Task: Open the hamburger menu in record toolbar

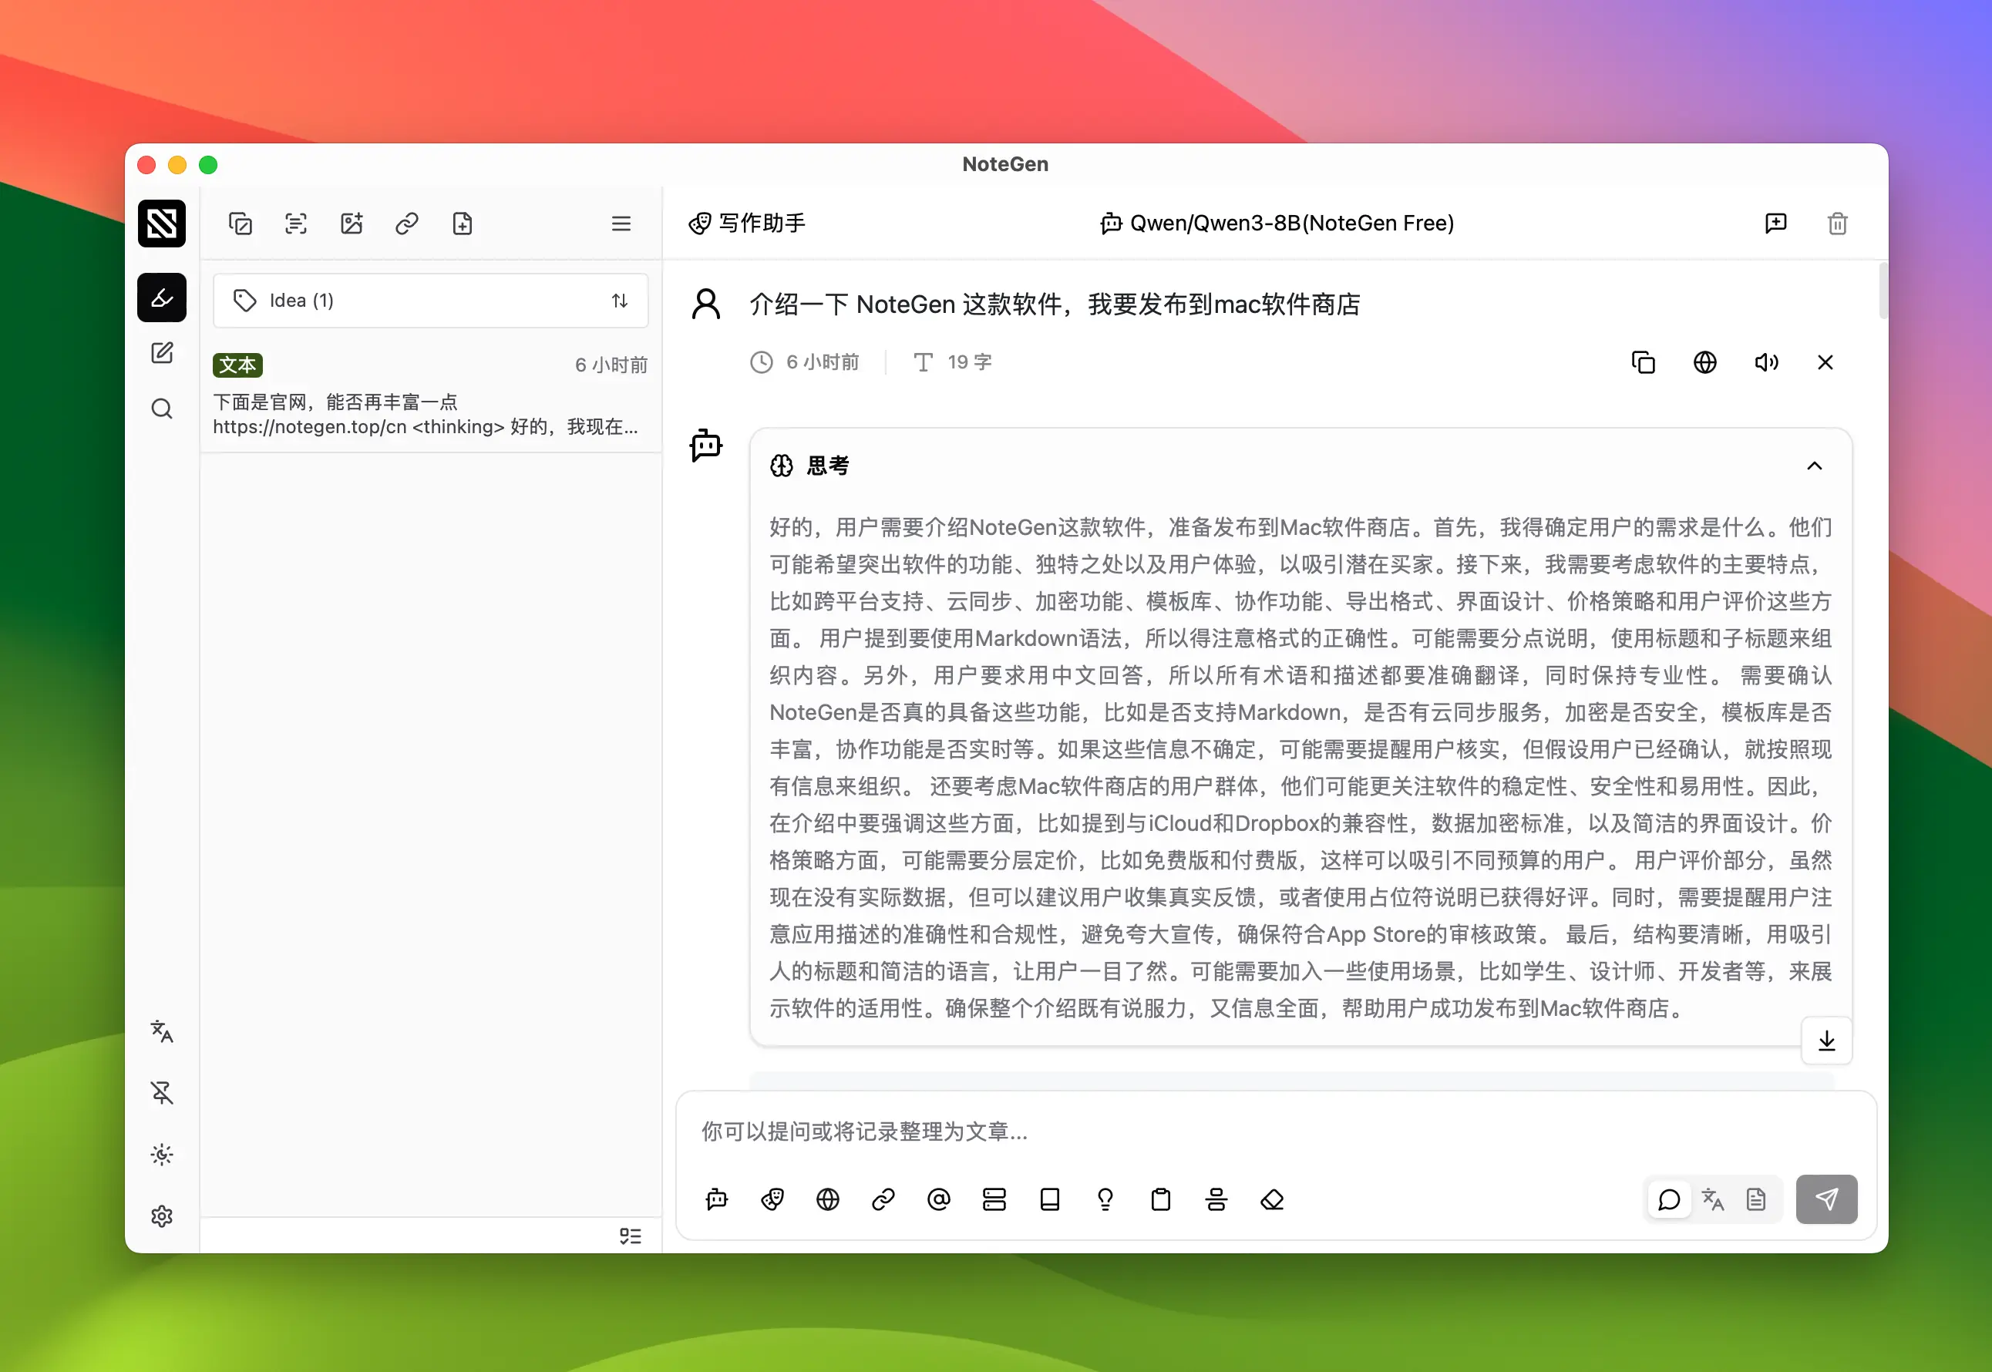Action: pyautogui.click(x=621, y=224)
